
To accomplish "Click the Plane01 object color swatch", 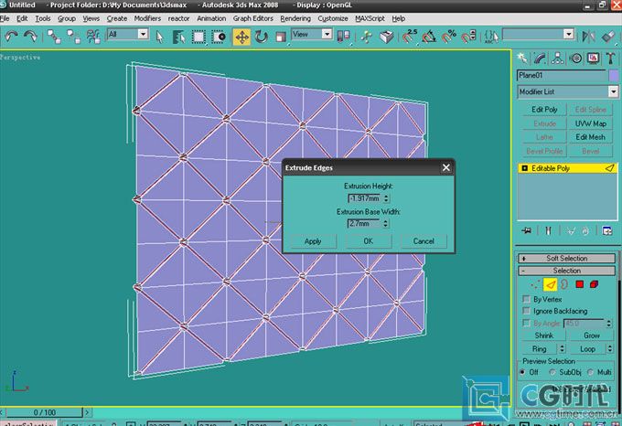I will (612, 75).
